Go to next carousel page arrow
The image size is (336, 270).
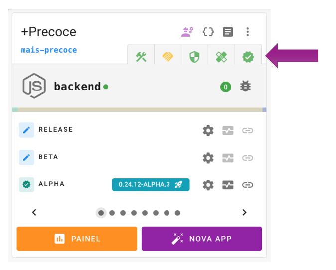[244, 212]
